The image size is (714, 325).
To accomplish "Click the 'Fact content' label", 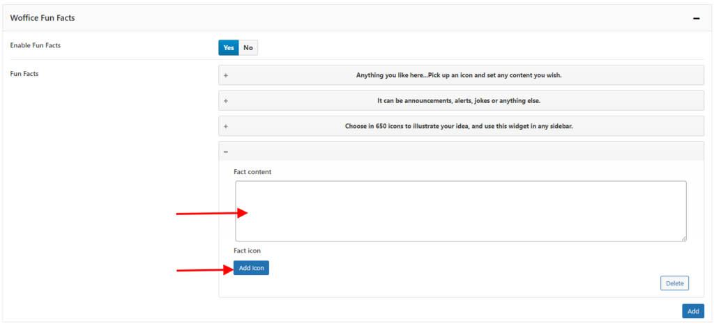I will pyautogui.click(x=252, y=172).
